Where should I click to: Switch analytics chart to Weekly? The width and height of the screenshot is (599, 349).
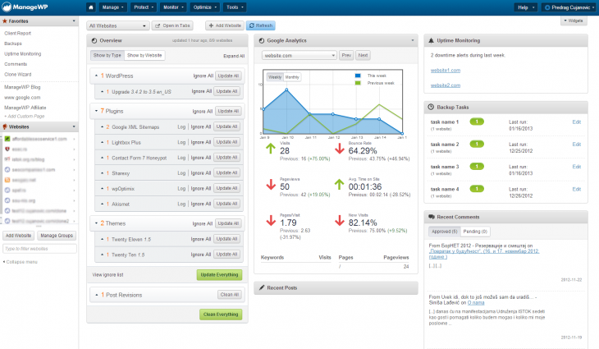click(275, 77)
